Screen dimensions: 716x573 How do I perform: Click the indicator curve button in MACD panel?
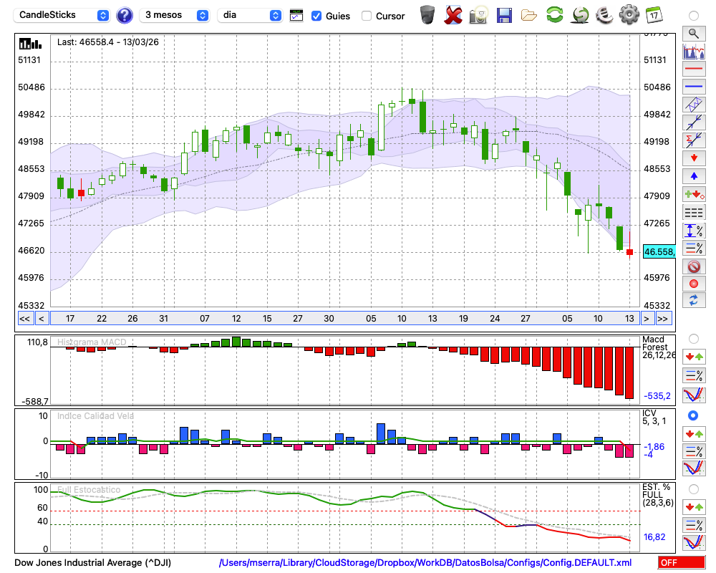click(x=694, y=395)
